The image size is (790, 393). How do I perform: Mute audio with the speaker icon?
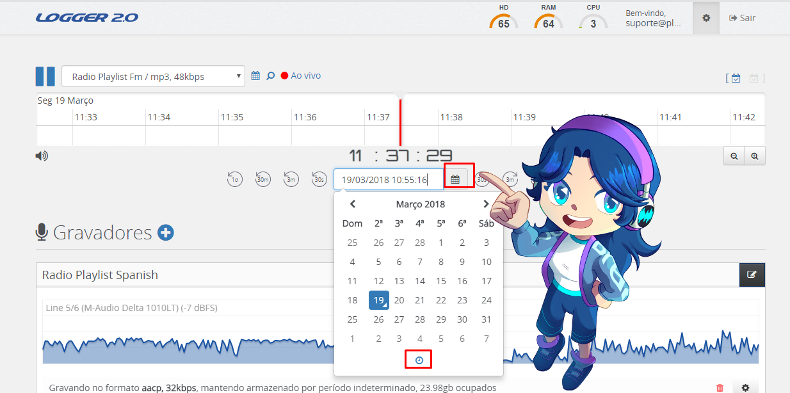(42, 156)
